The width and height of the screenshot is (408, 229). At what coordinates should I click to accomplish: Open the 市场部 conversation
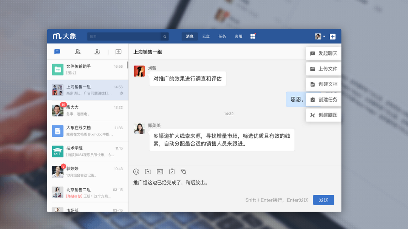88,208
